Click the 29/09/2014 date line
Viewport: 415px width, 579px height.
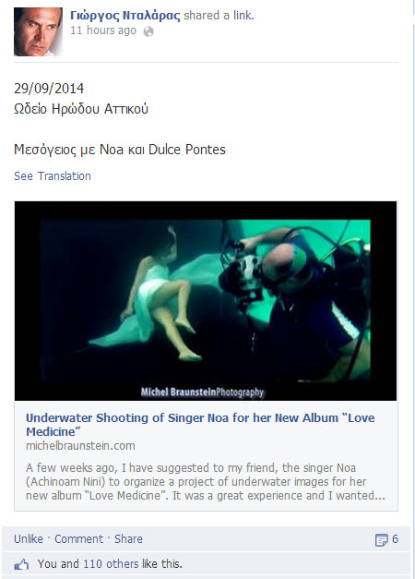point(49,89)
